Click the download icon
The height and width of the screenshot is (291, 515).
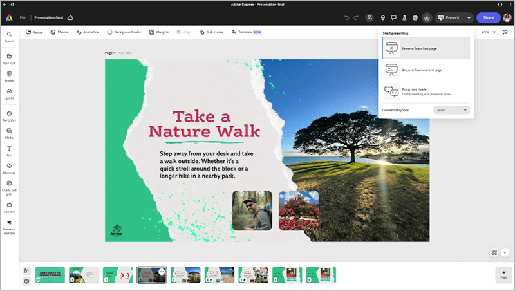427,18
